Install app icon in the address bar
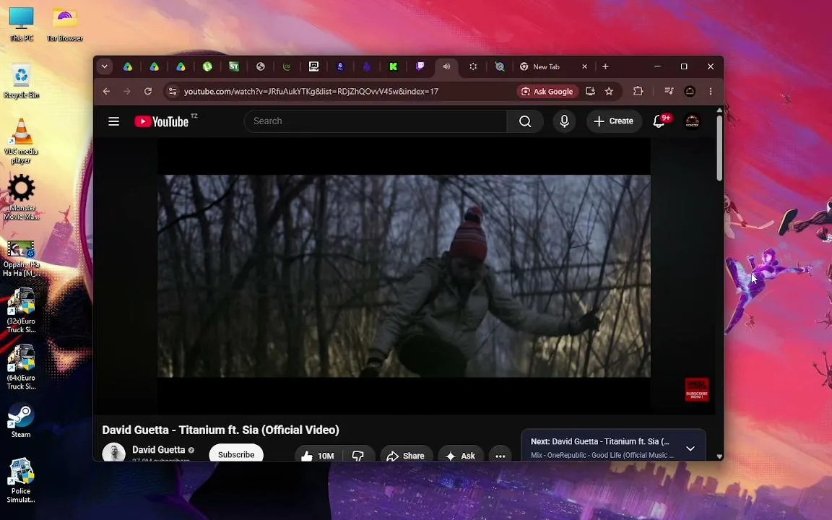The width and height of the screenshot is (832, 520). (x=590, y=91)
